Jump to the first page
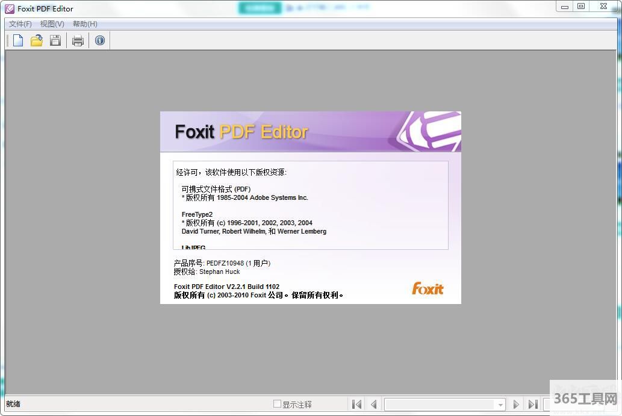The height and width of the screenshot is (416, 622). [x=357, y=405]
